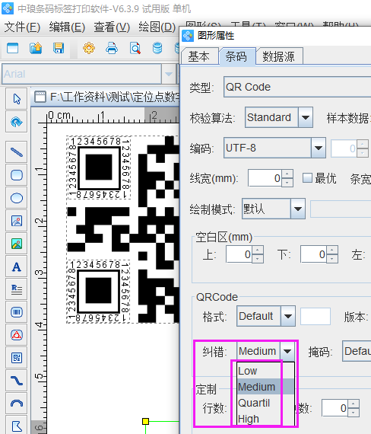The height and width of the screenshot is (434, 371).
Task: Select the QR code drawing tool
Action: (17, 358)
